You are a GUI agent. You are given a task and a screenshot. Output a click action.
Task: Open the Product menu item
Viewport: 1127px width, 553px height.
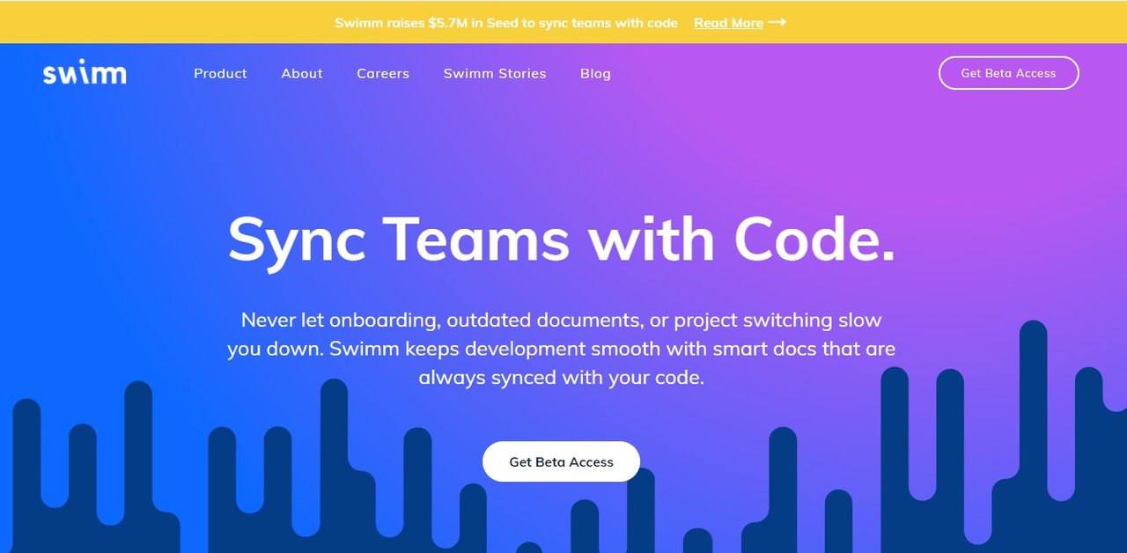point(220,73)
